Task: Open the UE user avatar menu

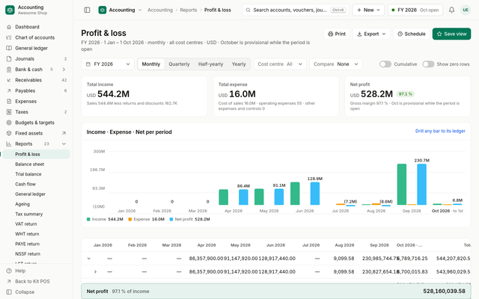Action: (x=466, y=10)
